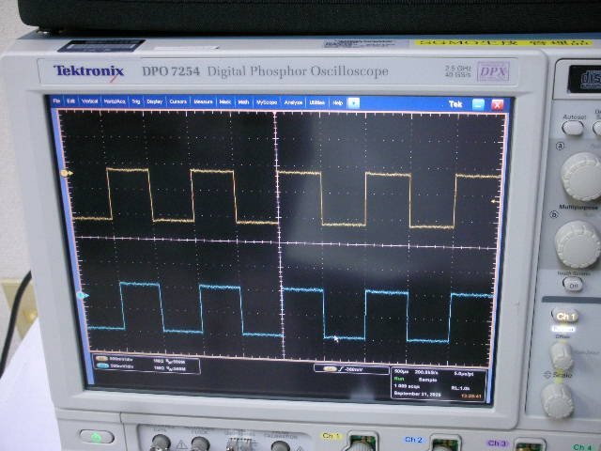This screenshot has width=601, height=451.
Task: Open the MyScope menu
Action: click(x=267, y=102)
